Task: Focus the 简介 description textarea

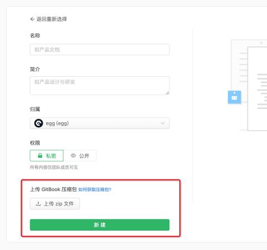Action: point(100,86)
